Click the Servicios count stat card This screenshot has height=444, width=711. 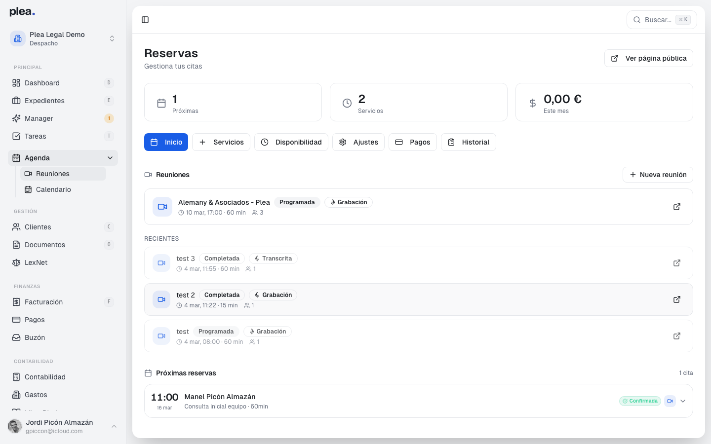click(x=419, y=102)
